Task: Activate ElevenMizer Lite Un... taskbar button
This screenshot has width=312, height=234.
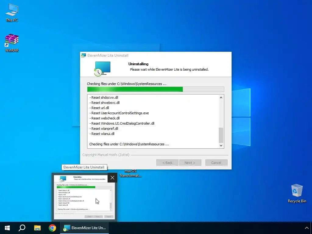Action: pyautogui.click(x=85, y=228)
